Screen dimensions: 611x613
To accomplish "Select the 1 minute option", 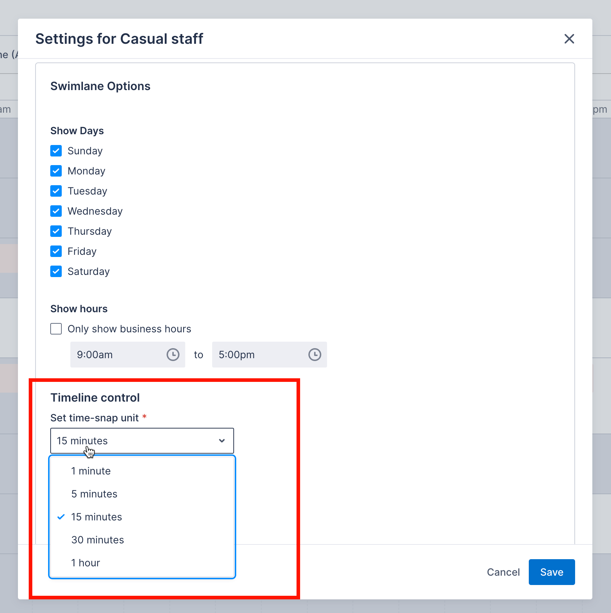I will pyautogui.click(x=91, y=471).
